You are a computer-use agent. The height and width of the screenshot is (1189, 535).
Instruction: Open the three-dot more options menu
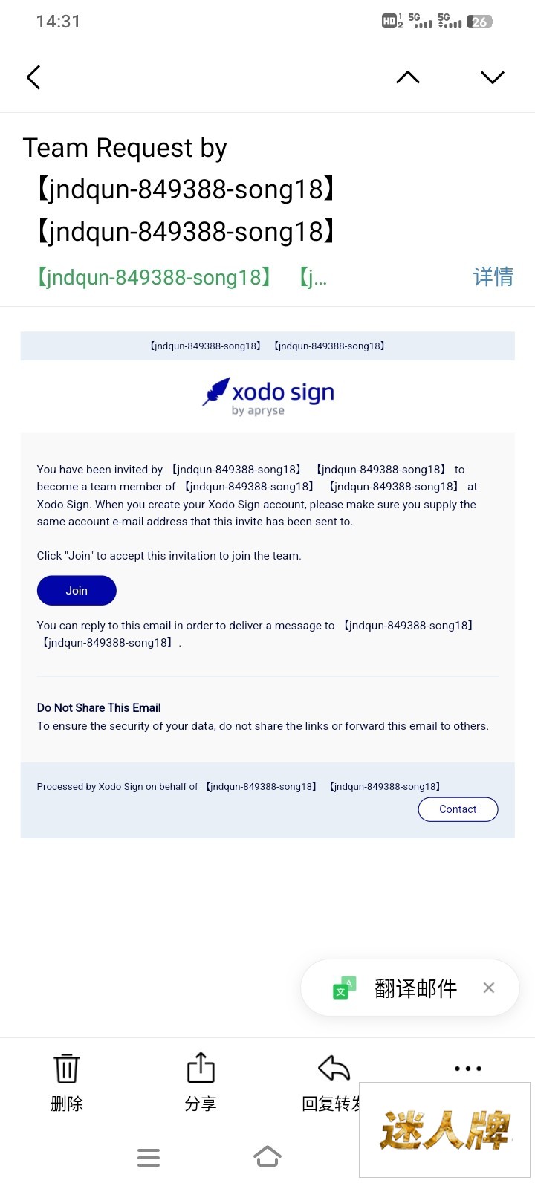(468, 1069)
